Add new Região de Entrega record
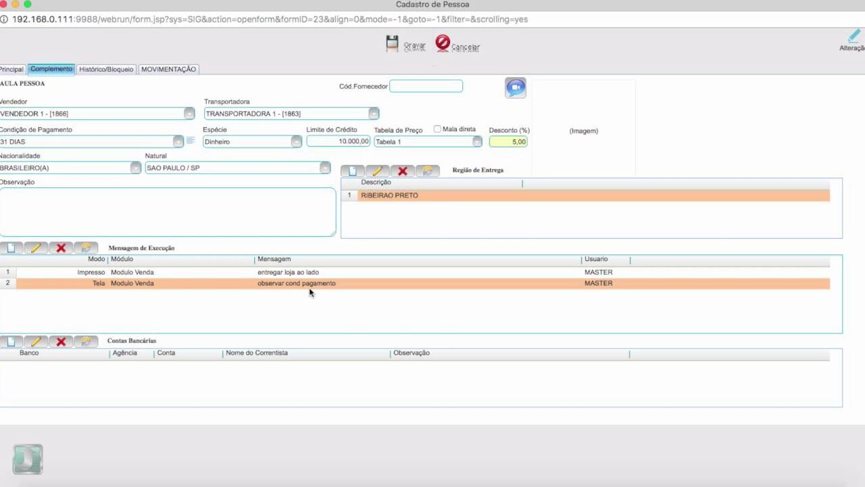Screen dimensions: 865x487 pos(353,171)
